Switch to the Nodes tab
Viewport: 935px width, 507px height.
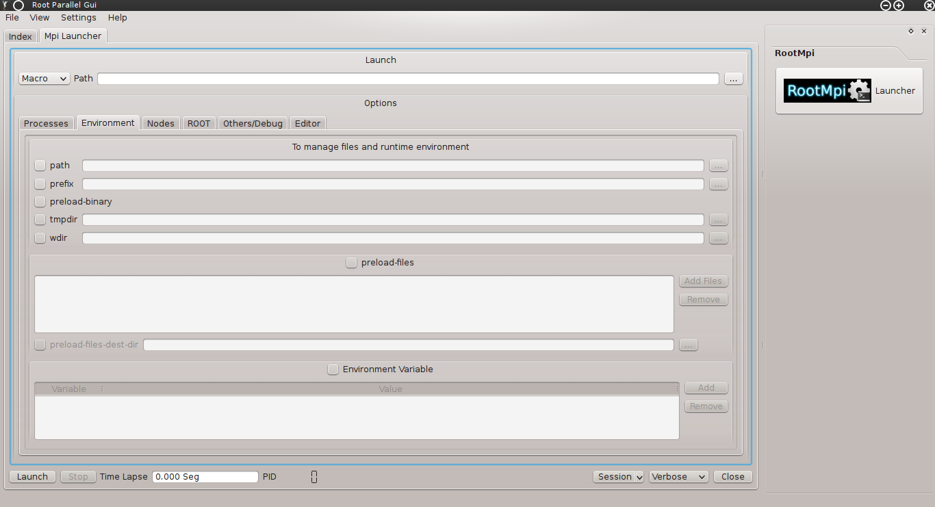click(161, 123)
